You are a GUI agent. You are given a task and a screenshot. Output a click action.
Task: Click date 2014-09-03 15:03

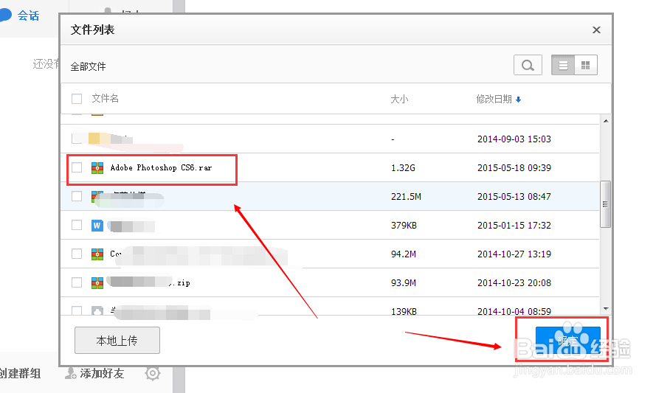pyautogui.click(x=514, y=139)
